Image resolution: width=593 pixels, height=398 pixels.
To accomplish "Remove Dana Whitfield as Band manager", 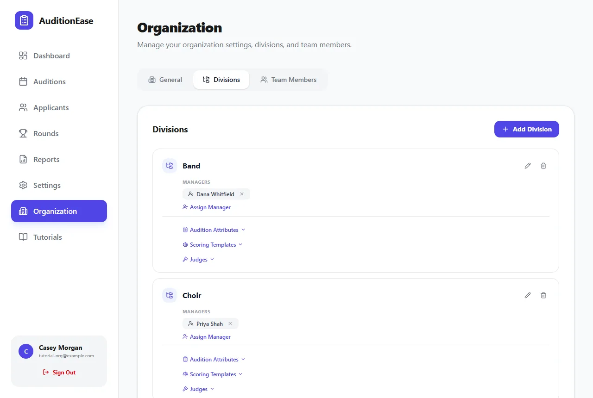I will pyautogui.click(x=242, y=194).
